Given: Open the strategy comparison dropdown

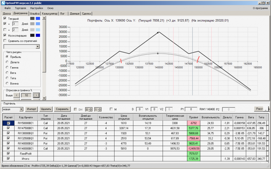Looking at the screenshot, I should click(x=38, y=47).
